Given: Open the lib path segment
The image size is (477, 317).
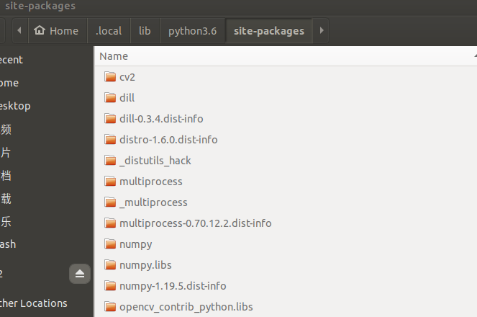Looking at the screenshot, I should (145, 31).
